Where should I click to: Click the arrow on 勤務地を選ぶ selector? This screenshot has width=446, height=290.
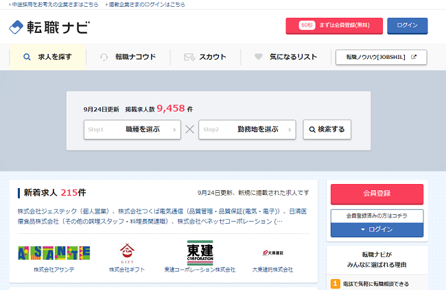point(290,129)
